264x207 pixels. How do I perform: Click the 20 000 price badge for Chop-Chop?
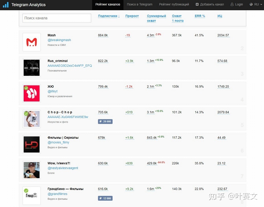point(105,122)
